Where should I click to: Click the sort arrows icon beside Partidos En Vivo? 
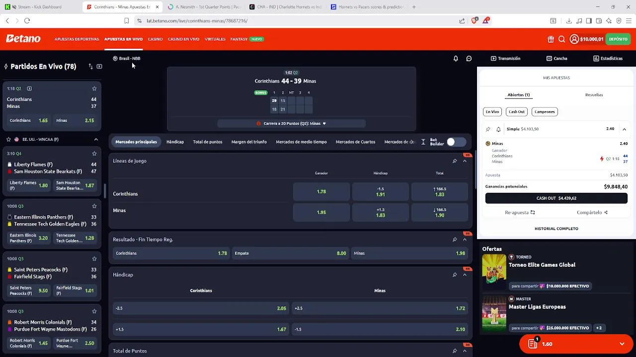(90, 66)
